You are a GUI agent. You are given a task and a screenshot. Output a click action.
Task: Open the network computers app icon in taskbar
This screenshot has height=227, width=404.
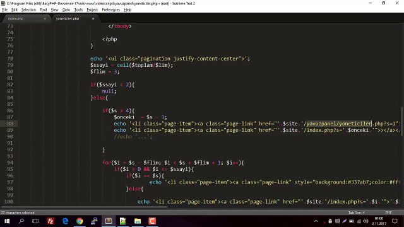[x=94, y=221]
